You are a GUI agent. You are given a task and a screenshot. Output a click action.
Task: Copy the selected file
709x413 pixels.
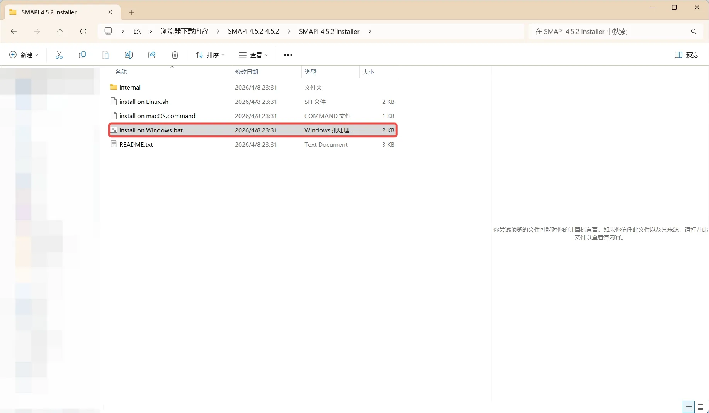(82, 55)
